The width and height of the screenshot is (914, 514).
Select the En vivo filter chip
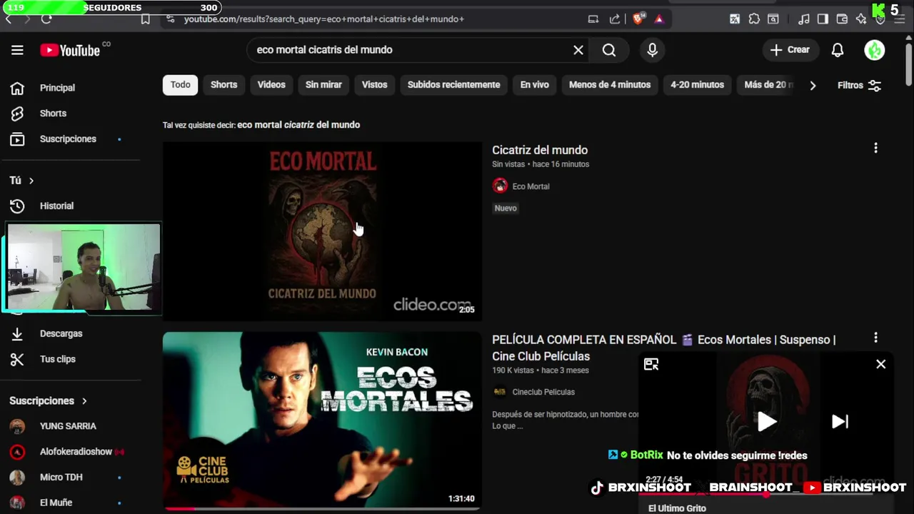point(534,85)
